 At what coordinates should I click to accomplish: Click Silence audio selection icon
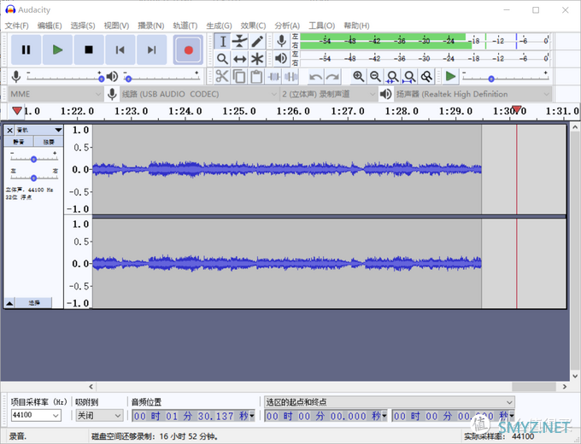[x=290, y=77]
